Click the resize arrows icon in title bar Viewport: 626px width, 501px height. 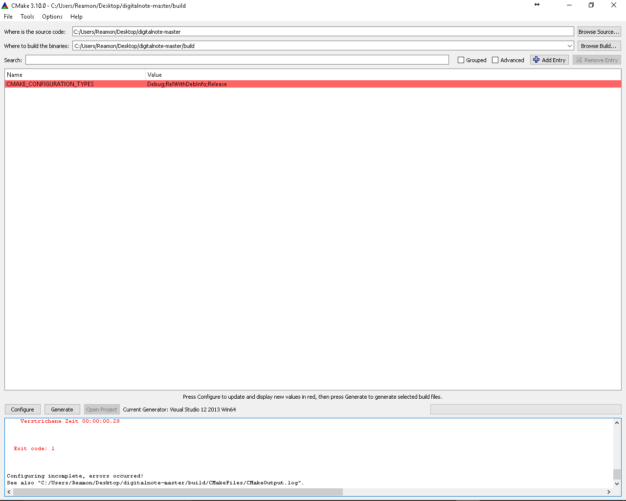click(537, 4)
